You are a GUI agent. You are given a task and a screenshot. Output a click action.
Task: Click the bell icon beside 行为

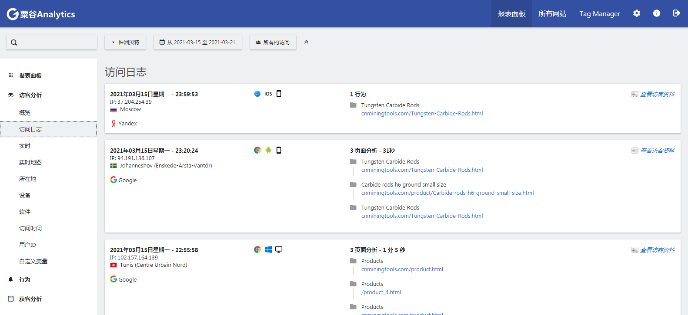pyautogui.click(x=11, y=279)
